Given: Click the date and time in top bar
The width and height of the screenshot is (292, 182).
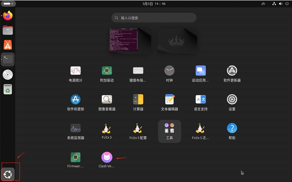Looking at the screenshot, I should click(x=154, y=4).
